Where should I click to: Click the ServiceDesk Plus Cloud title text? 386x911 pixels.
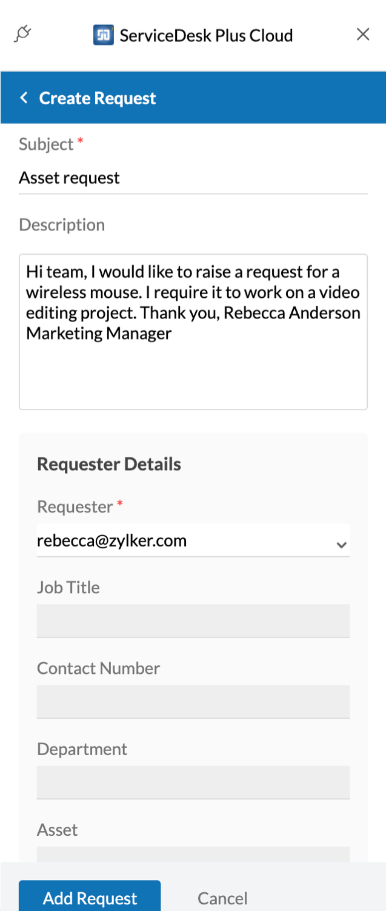(206, 36)
